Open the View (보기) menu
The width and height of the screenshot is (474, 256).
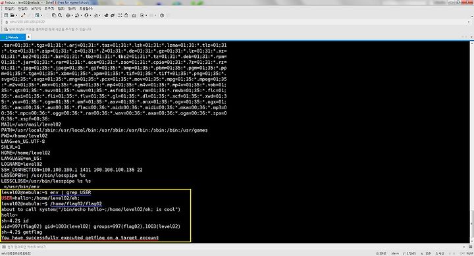click(x=36, y=9)
